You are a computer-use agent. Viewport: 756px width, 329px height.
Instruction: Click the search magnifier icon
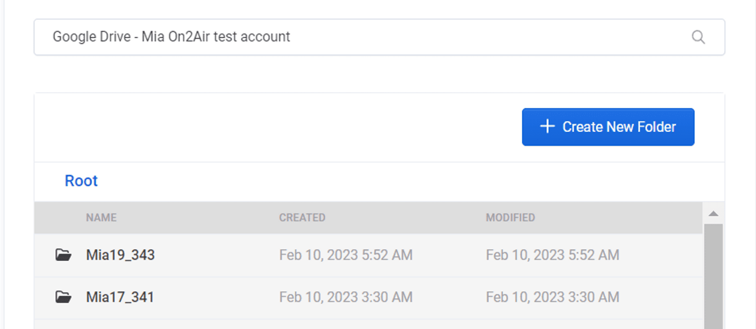coord(698,37)
